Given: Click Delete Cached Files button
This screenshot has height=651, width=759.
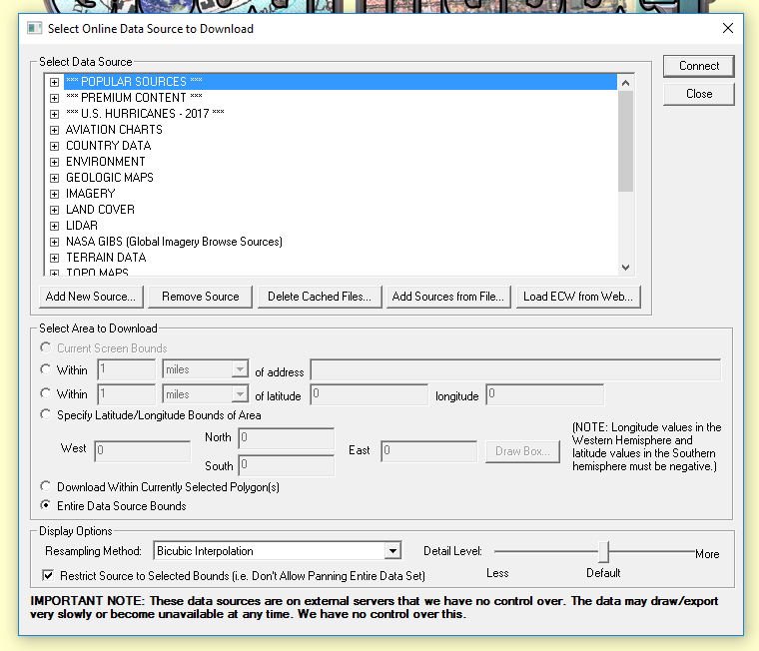Looking at the screenshot, I should tap(320, 297).
